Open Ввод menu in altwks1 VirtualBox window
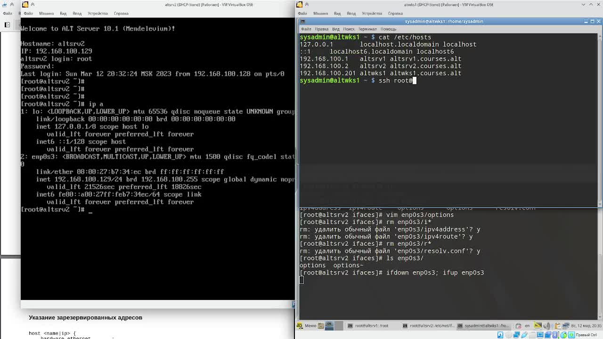The height and width of the screenshot is (339, 603). [351, 13]
